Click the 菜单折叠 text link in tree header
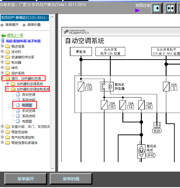180x188 pixels. tap(34, 25)
